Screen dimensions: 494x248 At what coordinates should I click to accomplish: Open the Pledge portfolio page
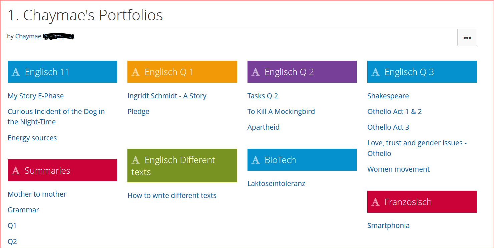tap(138, 112)
